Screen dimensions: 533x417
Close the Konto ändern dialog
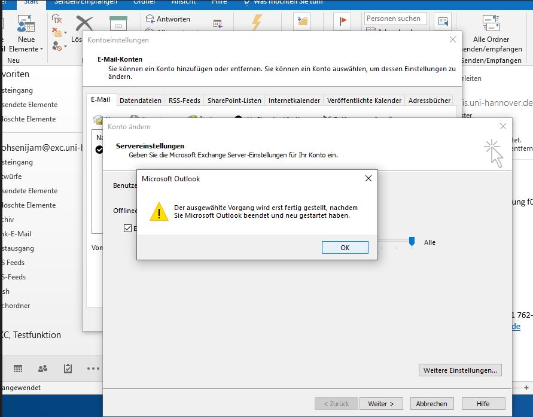click(503, 126)
